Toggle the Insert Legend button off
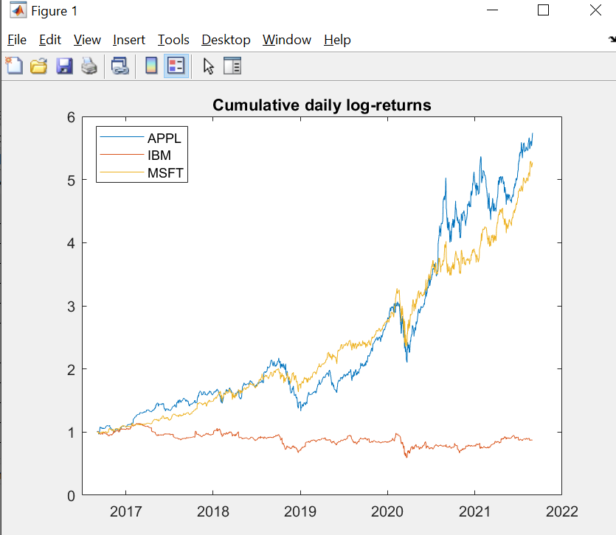616x535 pixels. [176, 66]
